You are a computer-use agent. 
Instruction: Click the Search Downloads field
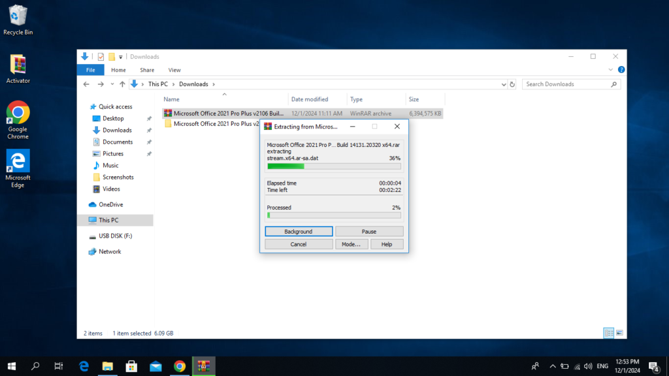pyautogui.click(x=571, y=84)
